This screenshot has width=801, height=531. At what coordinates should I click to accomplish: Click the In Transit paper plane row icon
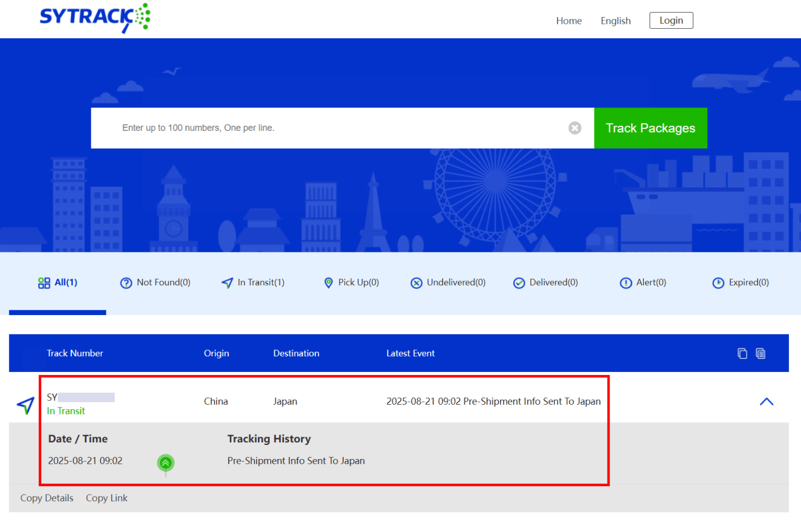click(26, 405)
